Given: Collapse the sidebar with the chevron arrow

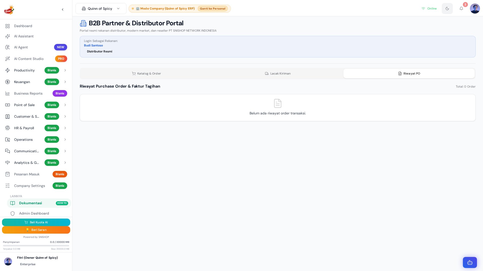Looking at the screenshot, I should click(x=63, y=10).
